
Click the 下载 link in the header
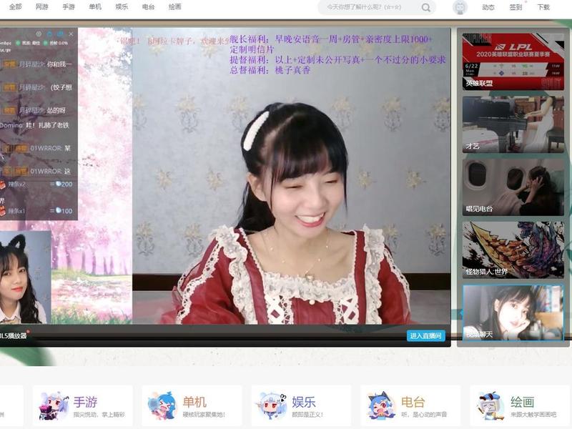point(543,7)
